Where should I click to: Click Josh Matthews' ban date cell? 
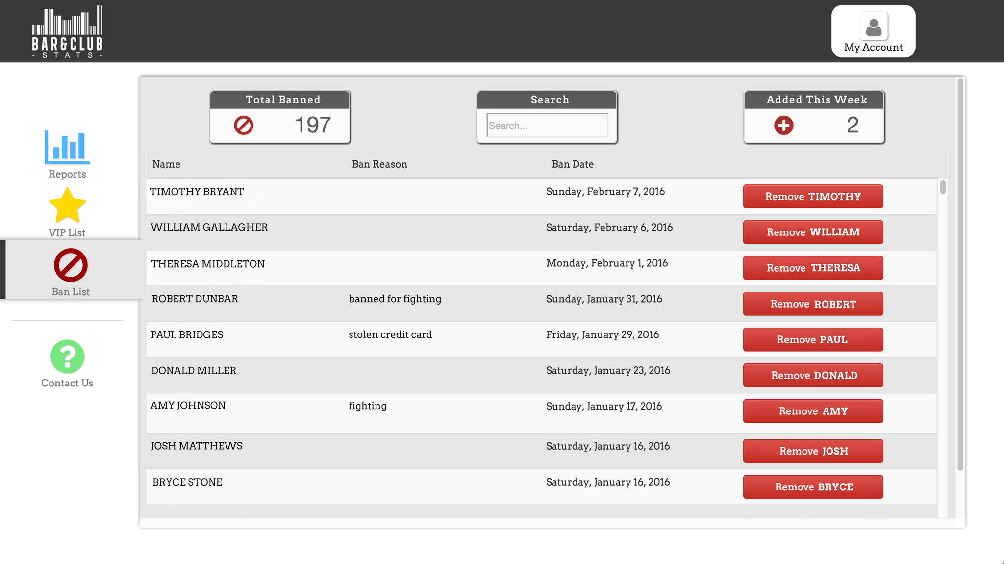608,446
